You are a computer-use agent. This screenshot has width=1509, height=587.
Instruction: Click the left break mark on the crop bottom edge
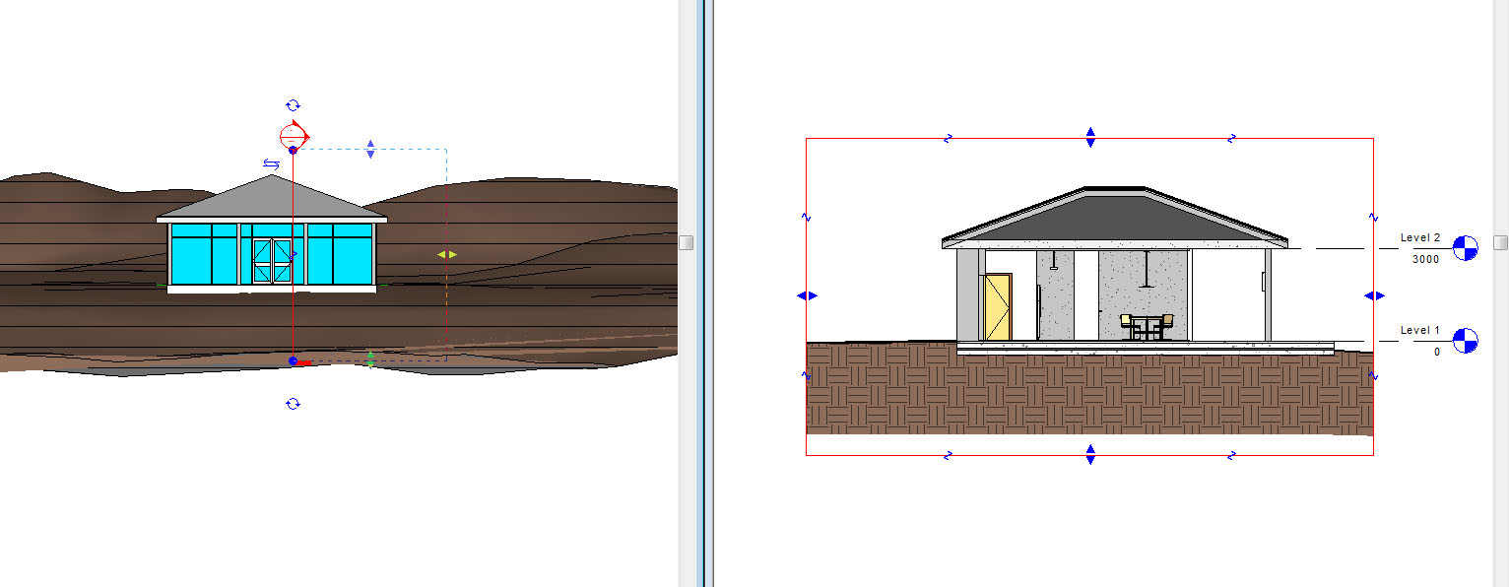coord(948,455)
